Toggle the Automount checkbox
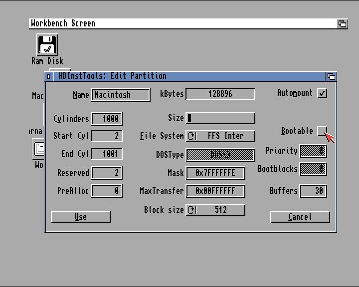359x287 pixels. (322, 93)
